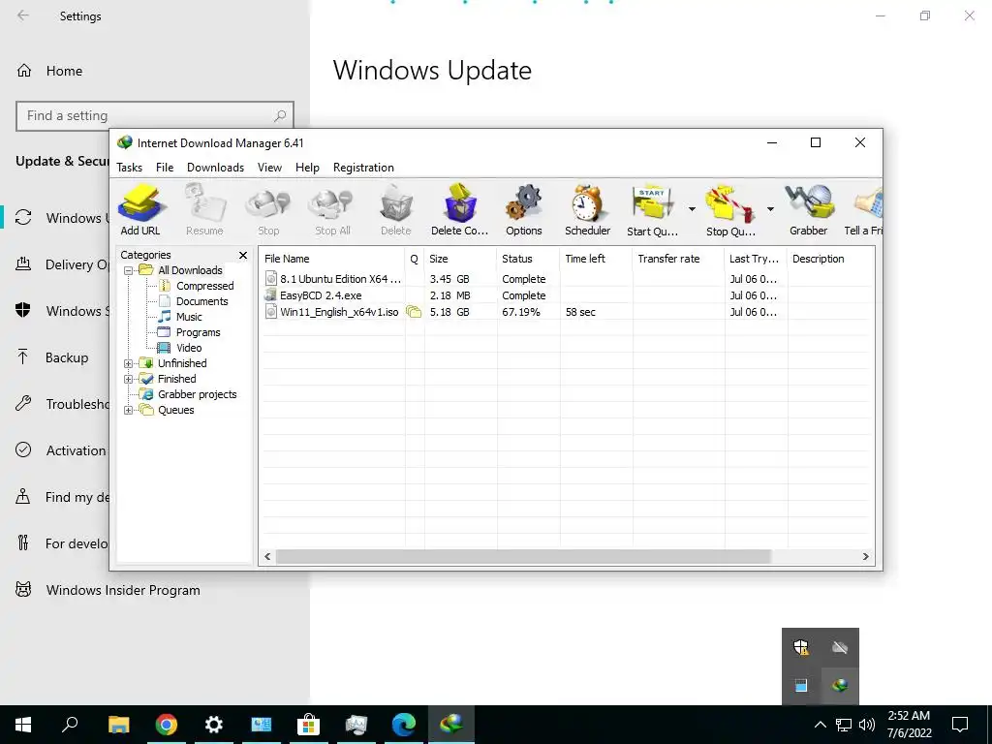Click the Stop toolbar icon
This screenshot has height=744, width=992.
[268, 210]
